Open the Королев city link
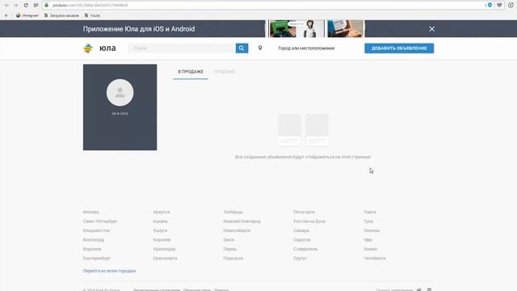 pos(162,239)
